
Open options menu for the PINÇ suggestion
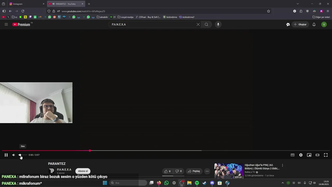282,165
